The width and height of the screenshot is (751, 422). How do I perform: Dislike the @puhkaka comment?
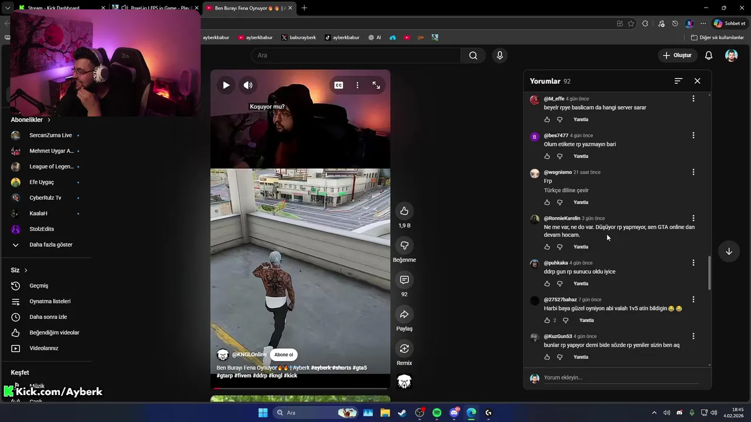560,284
